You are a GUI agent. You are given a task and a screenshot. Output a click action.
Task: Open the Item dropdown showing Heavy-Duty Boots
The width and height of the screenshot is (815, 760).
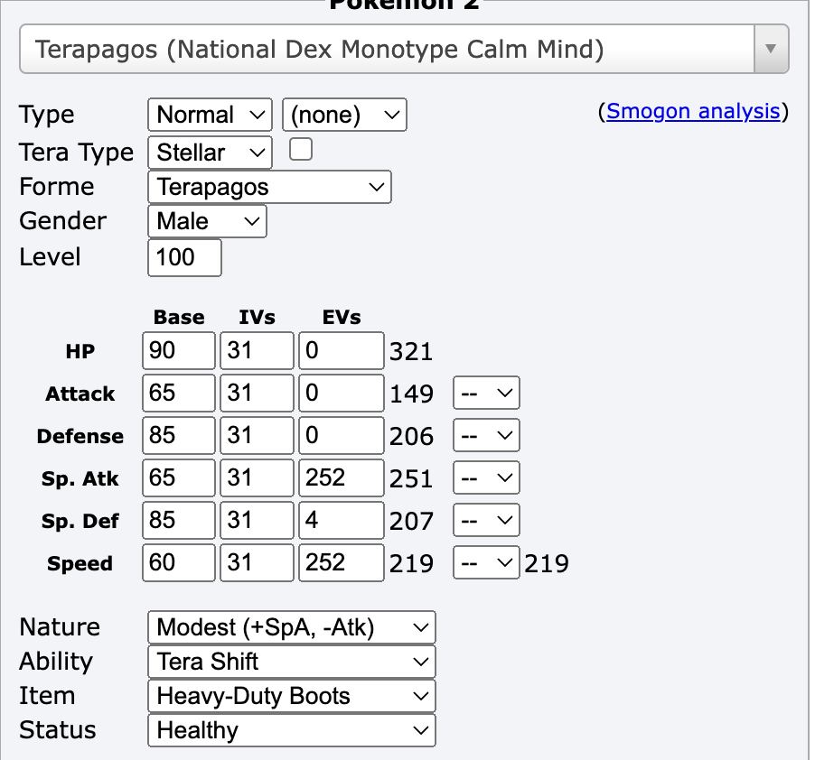pyautogui.click(x=291, y=696)
